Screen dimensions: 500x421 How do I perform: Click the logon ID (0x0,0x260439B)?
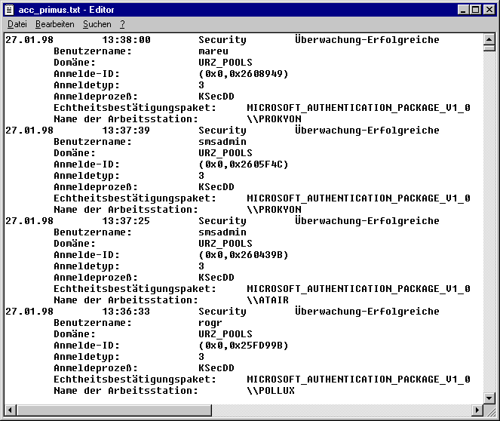(244, 255)
